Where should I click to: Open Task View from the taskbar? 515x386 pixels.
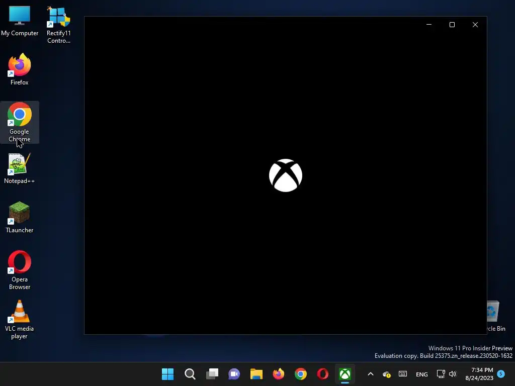click(x=212, y=374)
